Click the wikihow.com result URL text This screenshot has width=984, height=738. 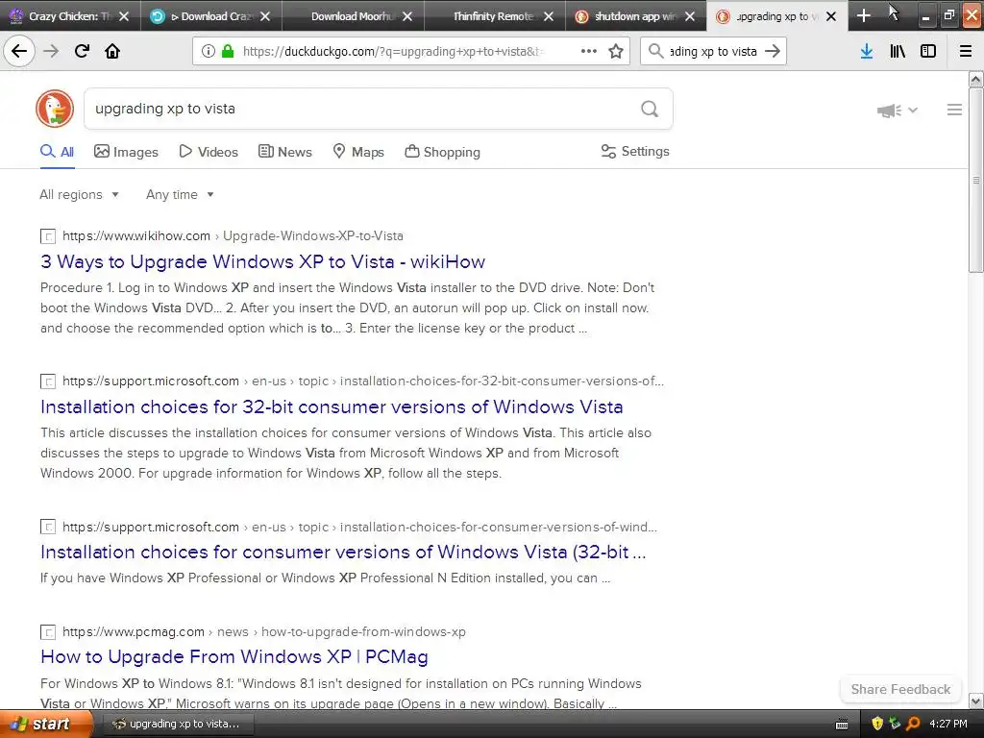233,236
